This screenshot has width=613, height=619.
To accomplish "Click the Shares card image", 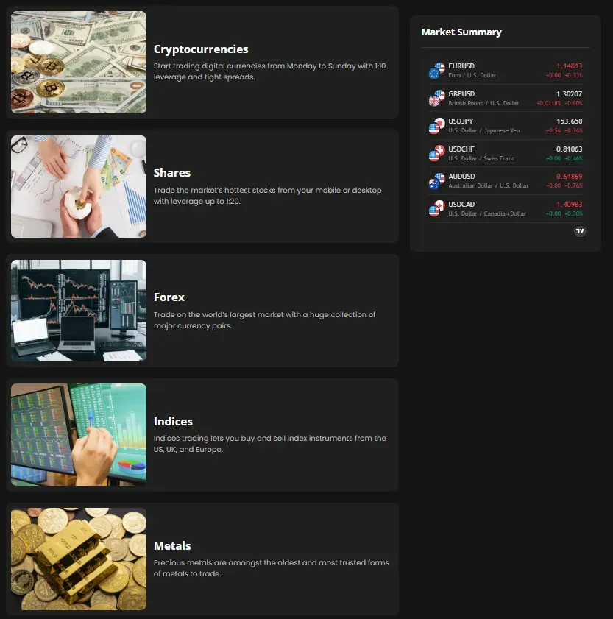I will pos(78,186).
